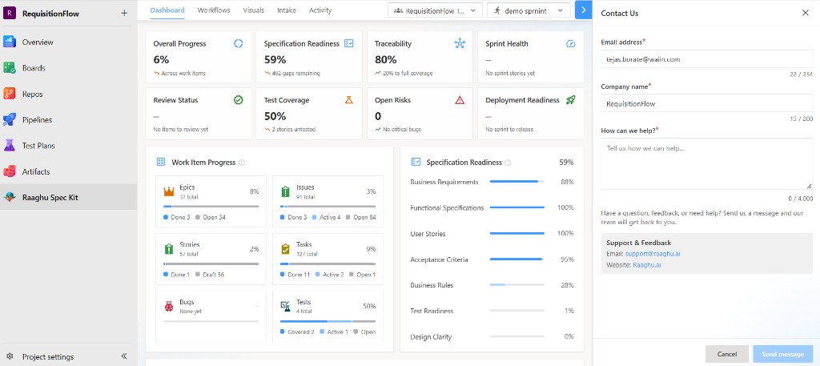
Task: Click the Issues clipboard icon
Action: click(286, 192)
